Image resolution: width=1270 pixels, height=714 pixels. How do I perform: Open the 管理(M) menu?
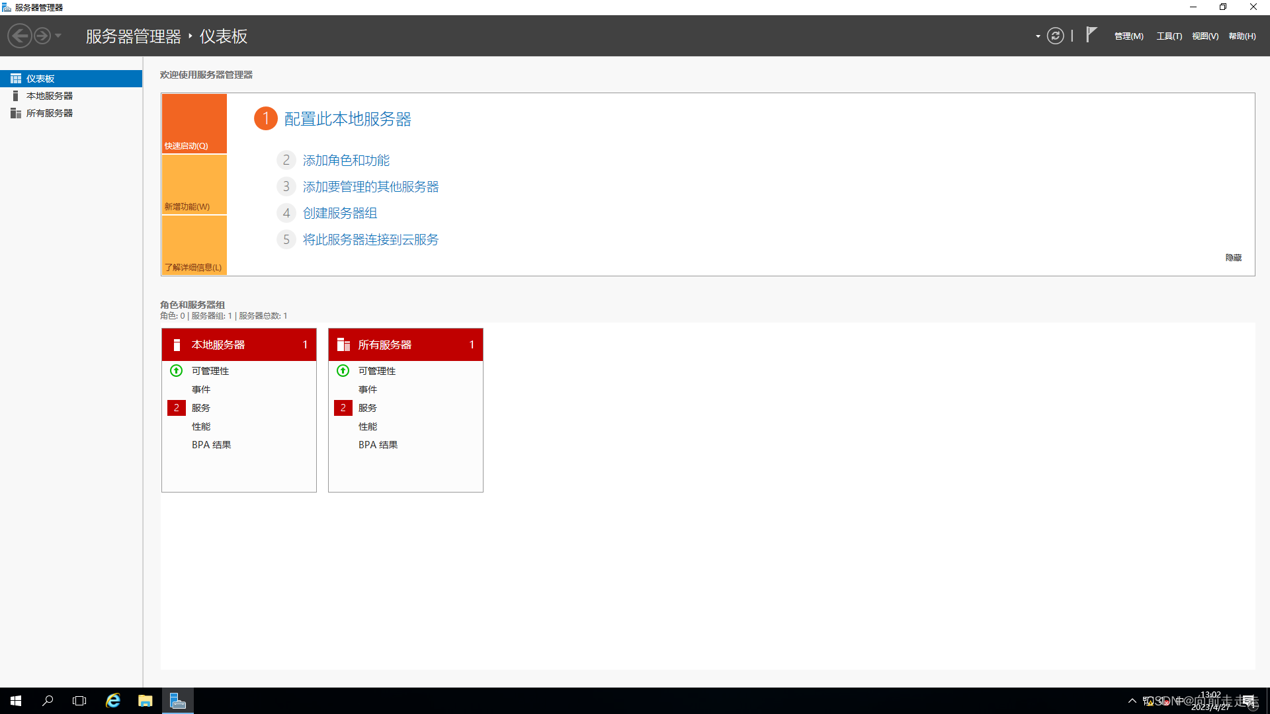pyautogui.click(x=1128, y=36)
